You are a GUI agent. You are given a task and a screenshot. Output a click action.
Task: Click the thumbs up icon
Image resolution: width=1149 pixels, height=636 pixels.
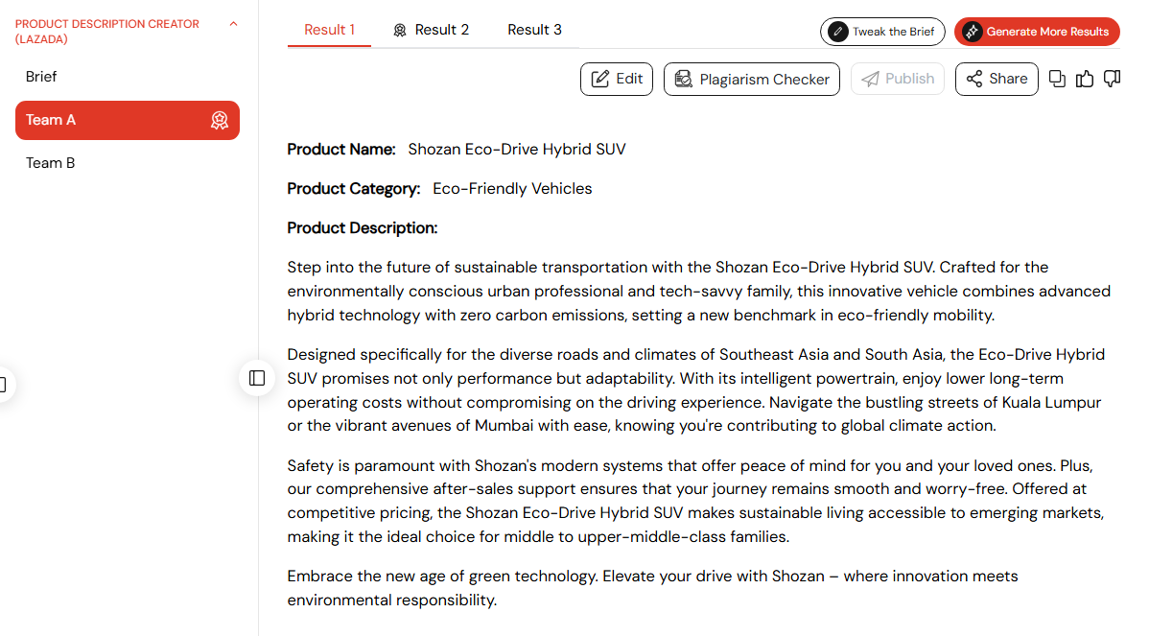(1085, 79)
